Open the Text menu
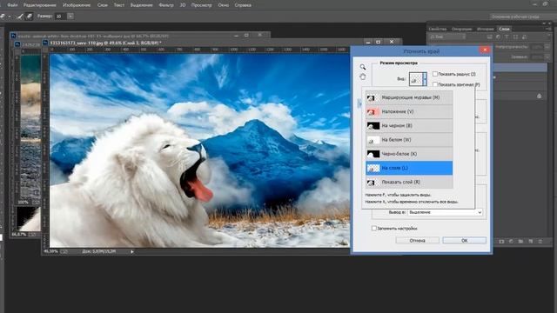Viewport: 557px width, 313px height. (x=118, y=5)
